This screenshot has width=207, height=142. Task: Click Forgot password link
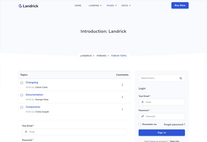174,124
